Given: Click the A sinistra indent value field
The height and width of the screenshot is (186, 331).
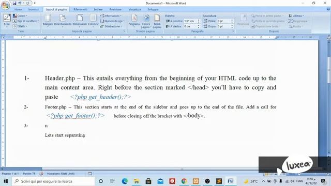Looking at the screenshot, I should [190, 21].
